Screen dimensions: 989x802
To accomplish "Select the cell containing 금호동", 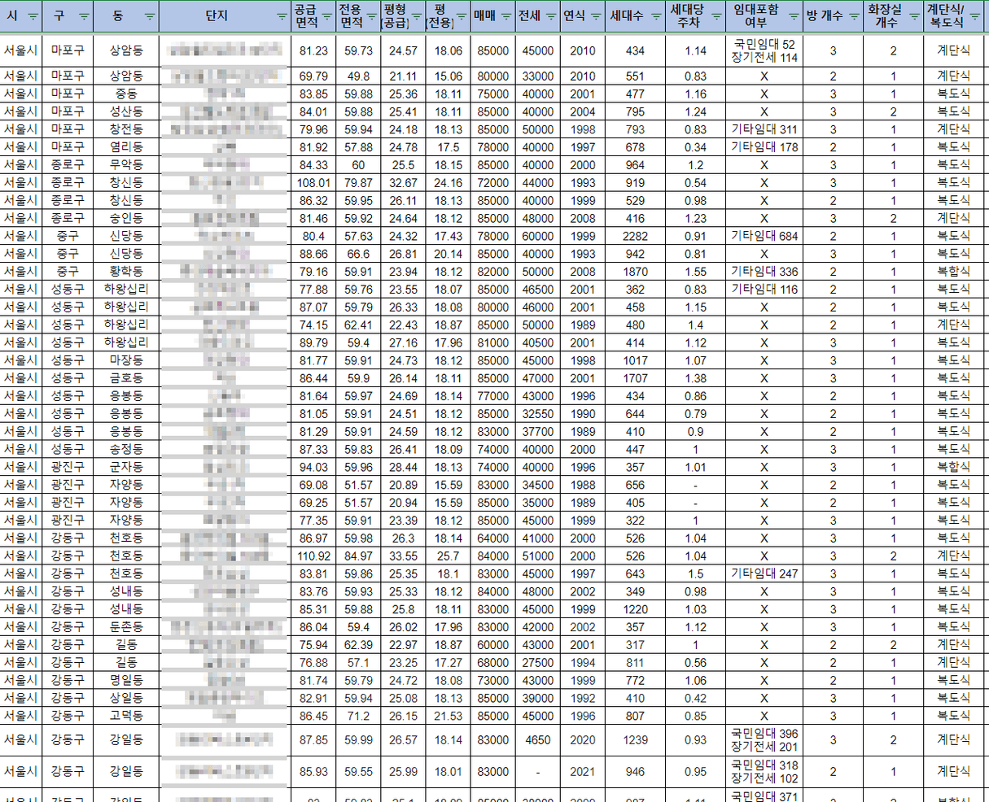I will (126, 378).
